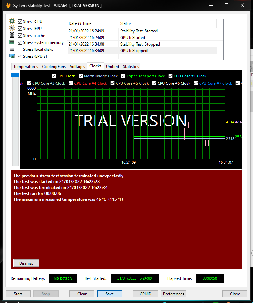Click the Close button at bottom
Viewport: 253px width, 303px height.
pos(235,294)
